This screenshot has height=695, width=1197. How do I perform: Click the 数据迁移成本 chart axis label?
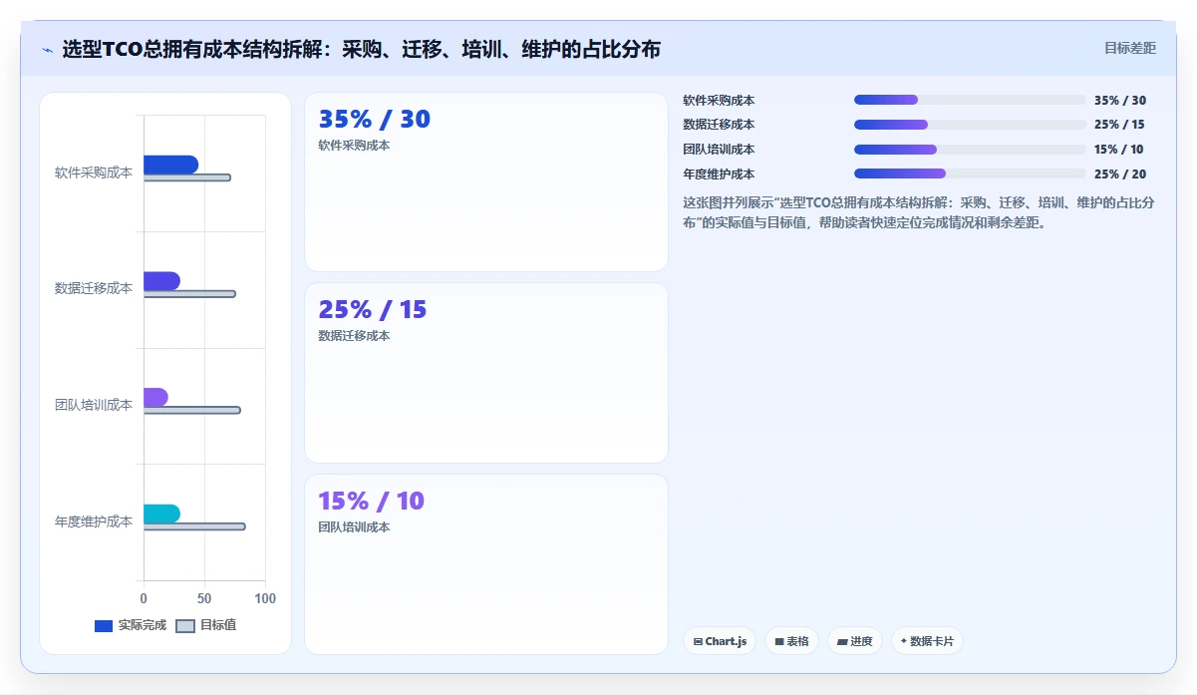pos(94,288)
